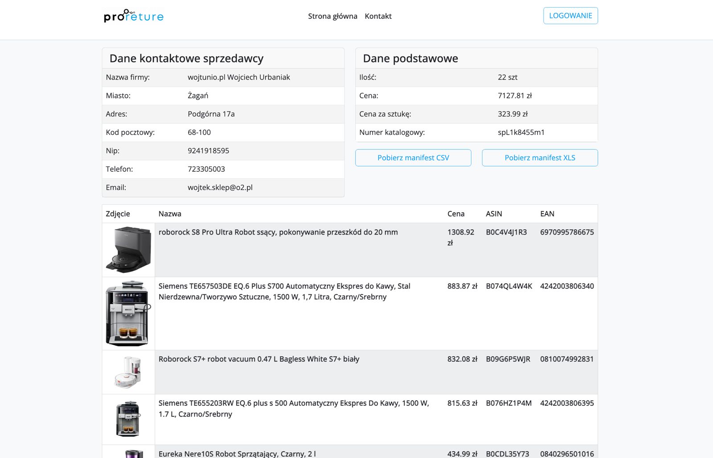Click product name Siemens TE657503DE EQ.6 Plus
713x458 pixels.
pos(284,291)
